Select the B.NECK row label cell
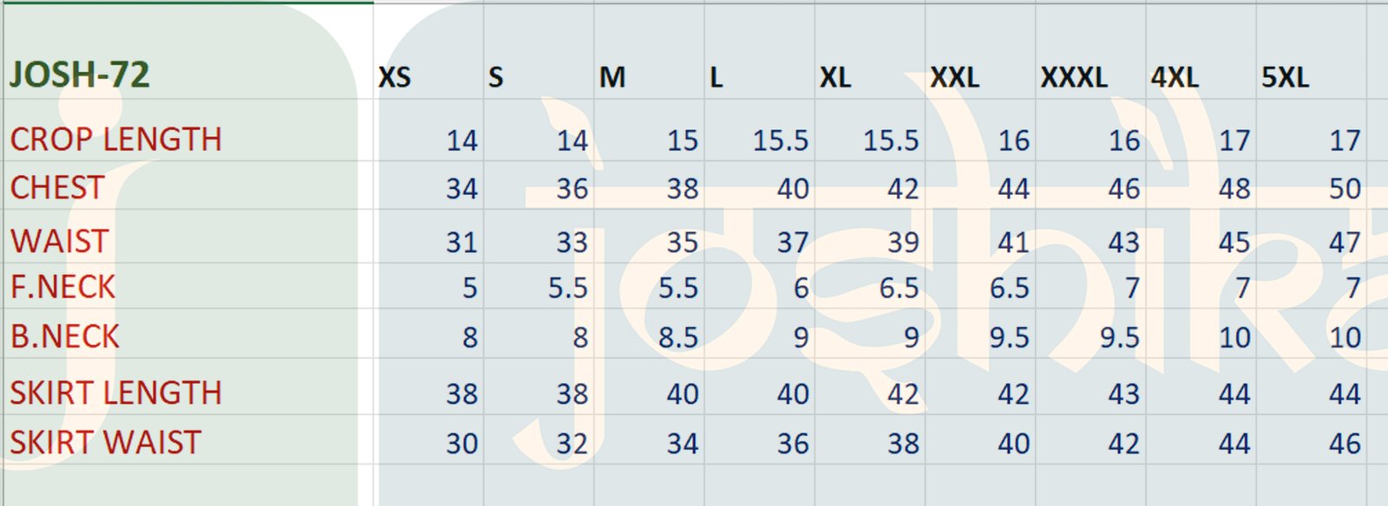This screenshot has height=506, width=1388. click(x=65, y=337)
